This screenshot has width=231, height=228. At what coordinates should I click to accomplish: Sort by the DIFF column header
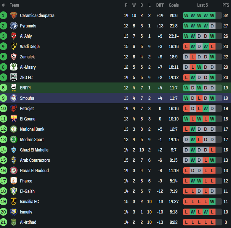click(160, 5)
